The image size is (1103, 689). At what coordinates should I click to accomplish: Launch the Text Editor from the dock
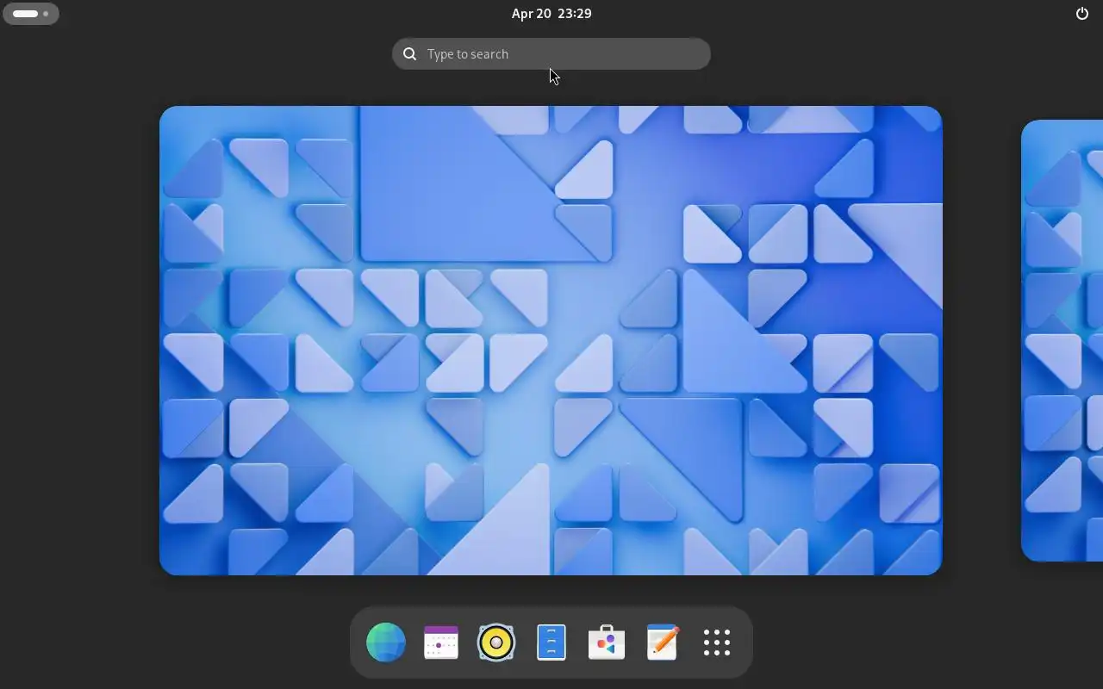click(662, 642)
